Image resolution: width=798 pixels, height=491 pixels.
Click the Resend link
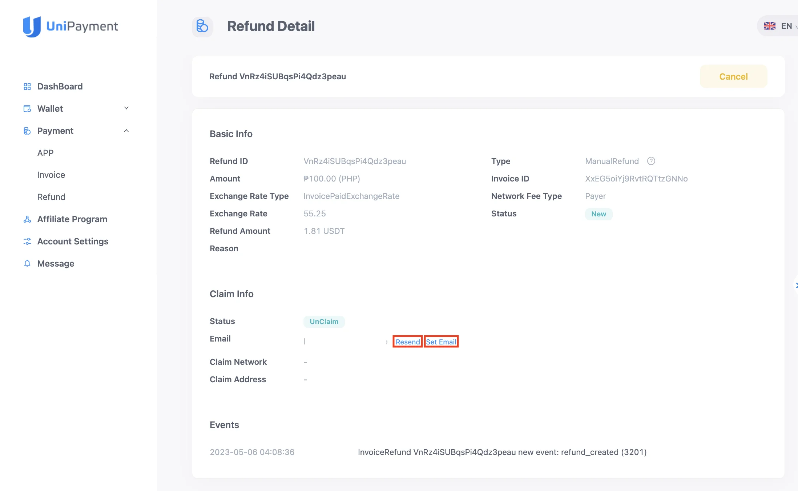407,342
